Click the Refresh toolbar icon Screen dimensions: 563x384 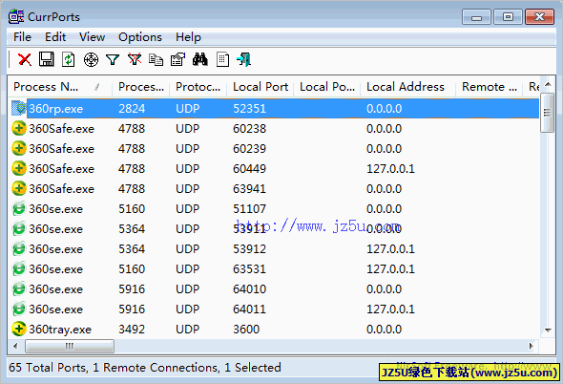(68, 59)
